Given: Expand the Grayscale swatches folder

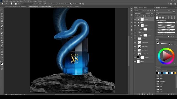Looking at the screenshot, I should click(x=157, y=81).
